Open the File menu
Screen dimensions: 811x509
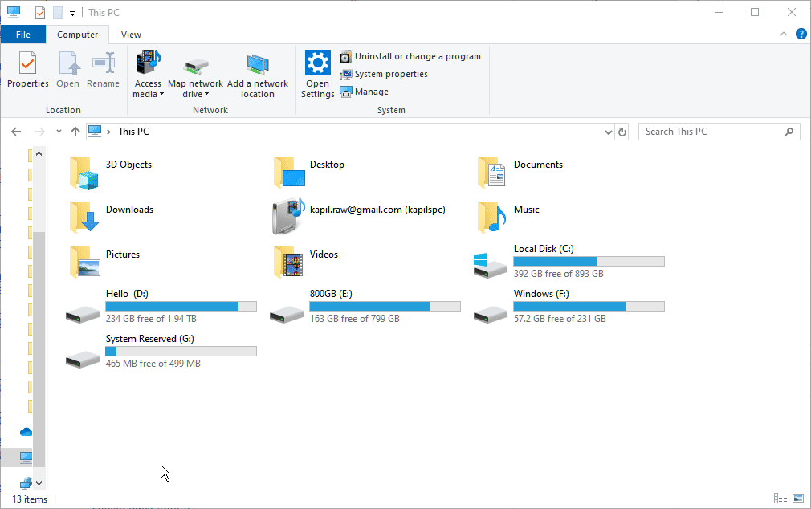(23, 35)
